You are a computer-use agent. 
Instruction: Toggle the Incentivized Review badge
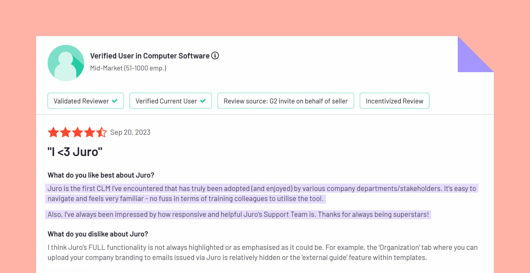pos(394,101)
